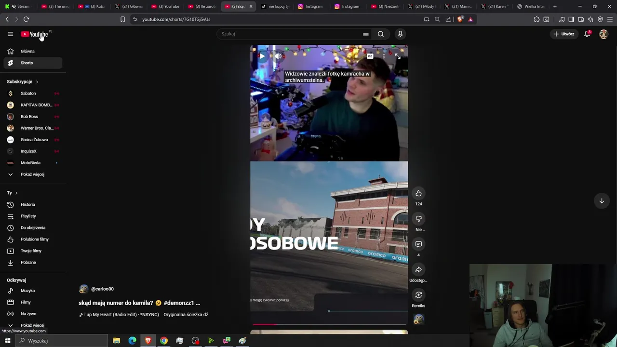The width and height of the screenshot is (617, 347).
Task: Show more subscriptions with Pokaż więcej
Action: 32,174
